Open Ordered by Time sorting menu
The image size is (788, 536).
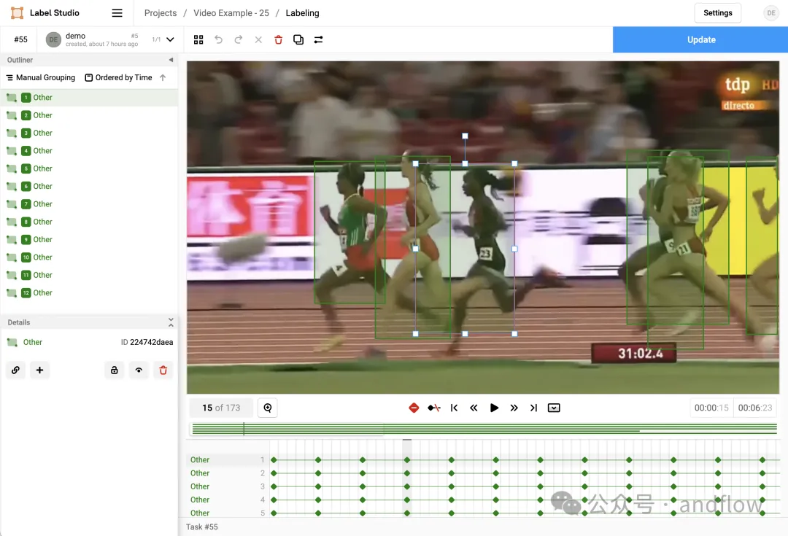(119, 77)
